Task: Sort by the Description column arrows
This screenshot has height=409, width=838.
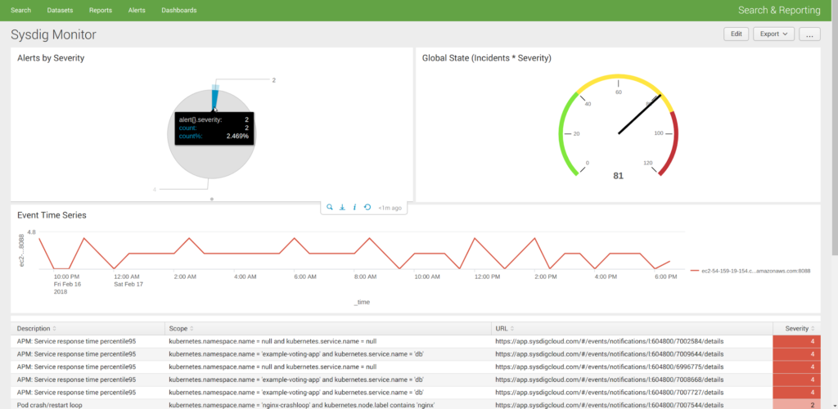Action: (x=54, y=328)
